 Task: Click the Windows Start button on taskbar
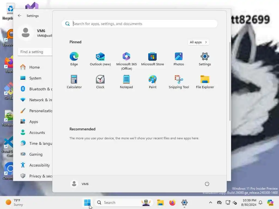(x=87, y=202)
